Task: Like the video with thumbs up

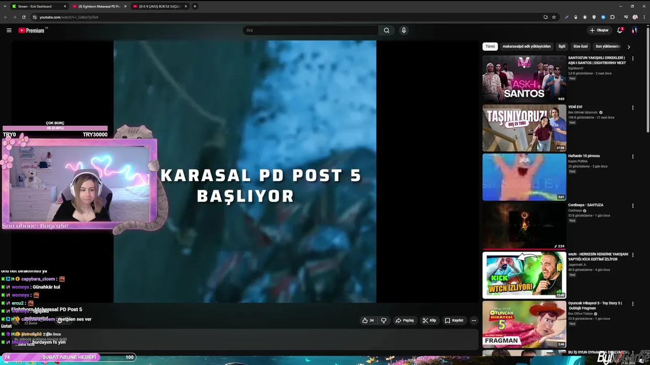Action: tap(368, 320)
